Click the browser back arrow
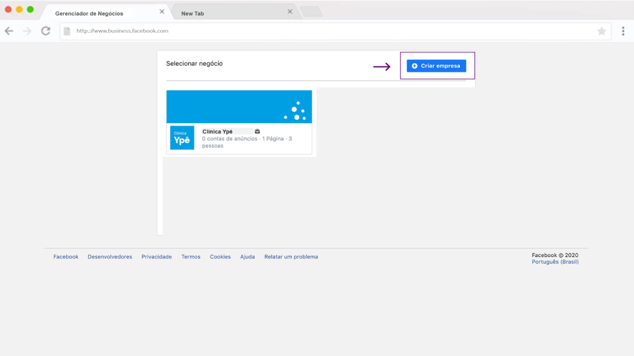This screenshot has width=634, height=356. coord(9,31)
